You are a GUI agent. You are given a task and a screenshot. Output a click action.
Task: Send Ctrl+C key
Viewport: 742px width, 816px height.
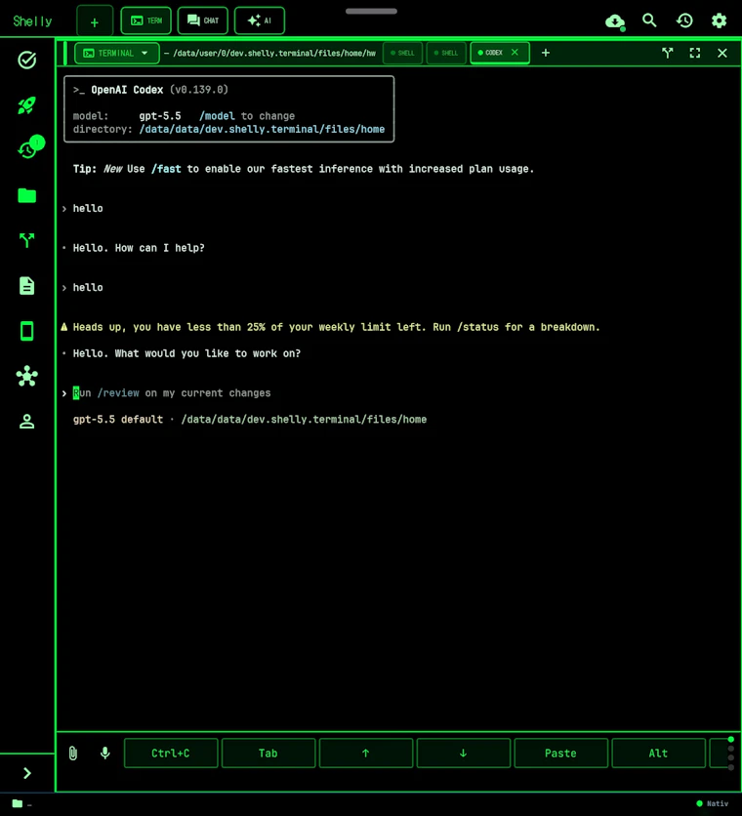click(171, 753)
